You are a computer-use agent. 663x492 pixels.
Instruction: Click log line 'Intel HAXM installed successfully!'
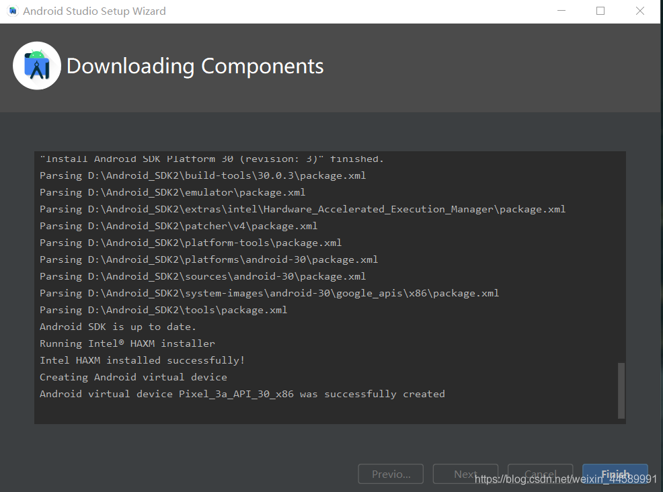click(x=142, y=360)
